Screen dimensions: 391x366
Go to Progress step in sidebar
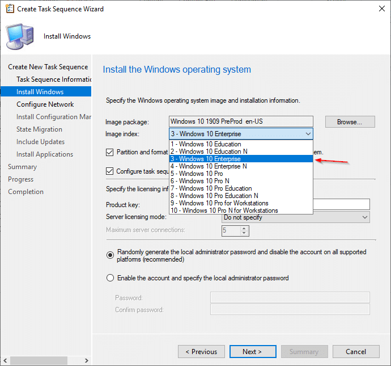point(21,179)
